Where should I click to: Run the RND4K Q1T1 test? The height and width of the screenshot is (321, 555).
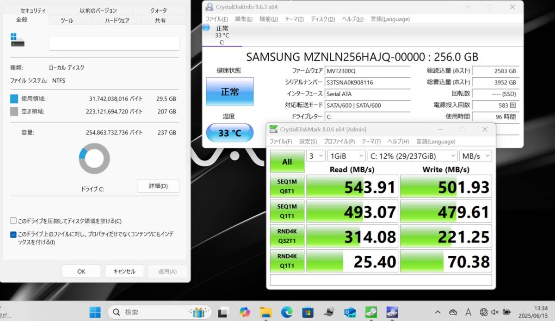tap(287, 261)
